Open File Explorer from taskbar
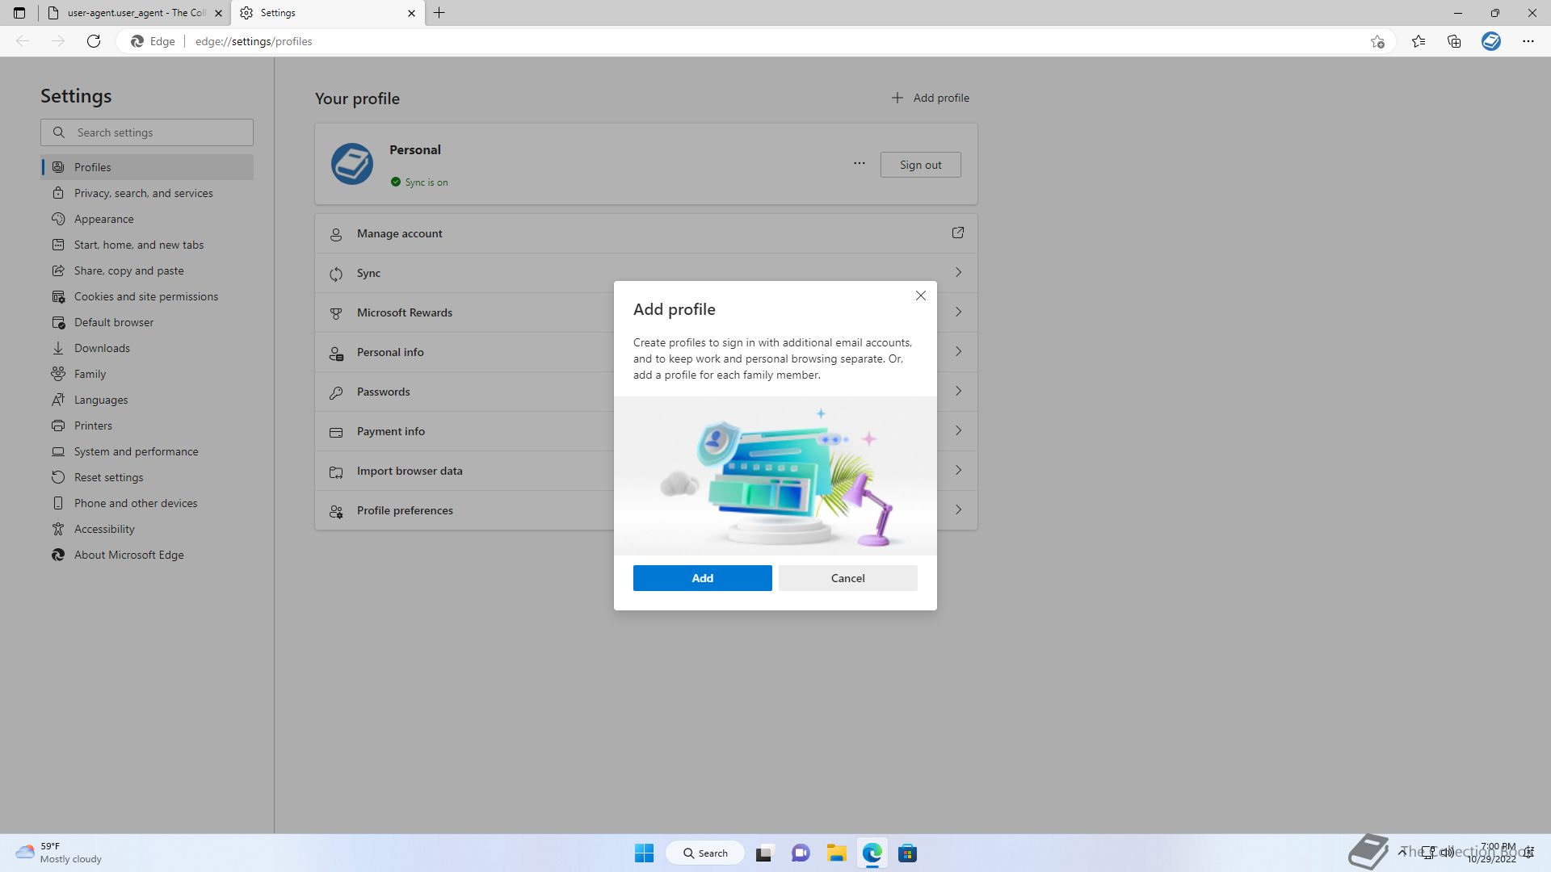 (x=836, y=853)
